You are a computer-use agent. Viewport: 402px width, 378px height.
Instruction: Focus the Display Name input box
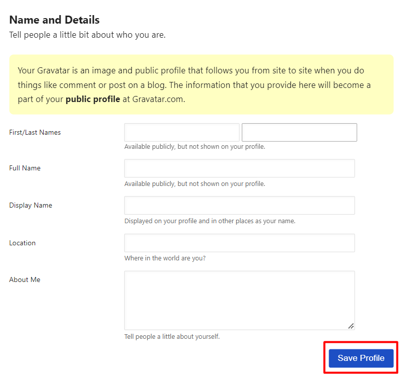click(239, 205)
